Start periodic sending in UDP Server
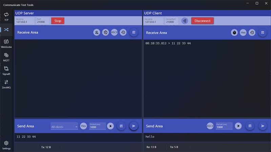 110,126
